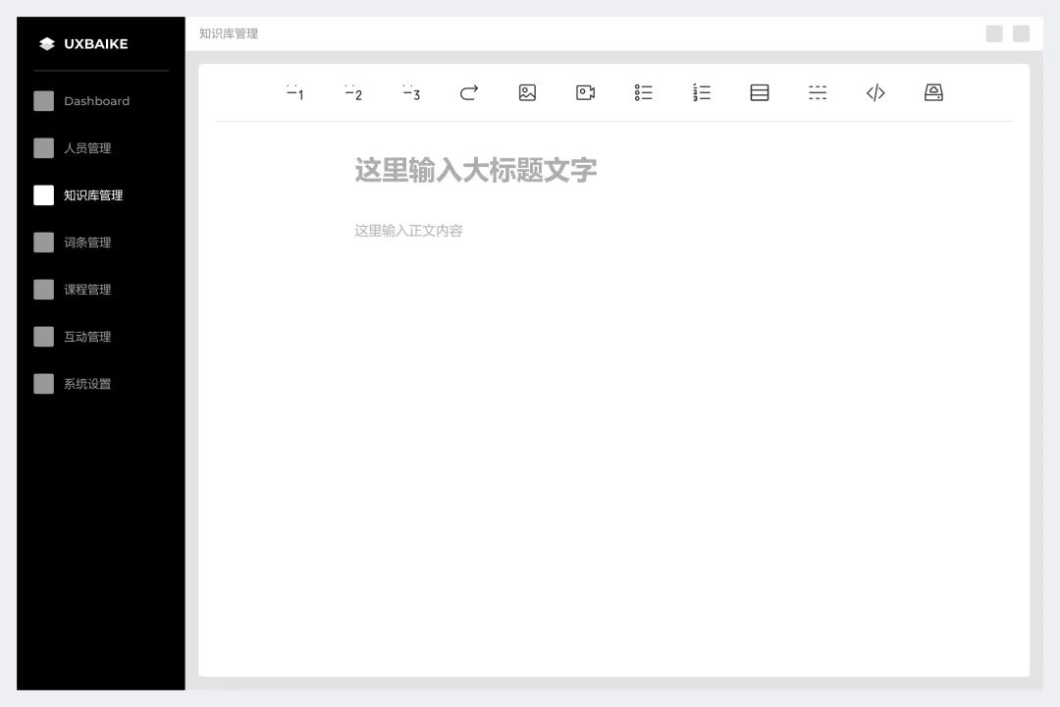Viewport: 1060px width, 707px height.
Task: Click the redo arrow icon
Action: (468, 92)
